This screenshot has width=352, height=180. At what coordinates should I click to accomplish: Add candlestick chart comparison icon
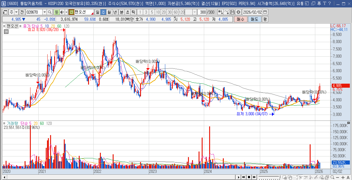pos(221,12)
